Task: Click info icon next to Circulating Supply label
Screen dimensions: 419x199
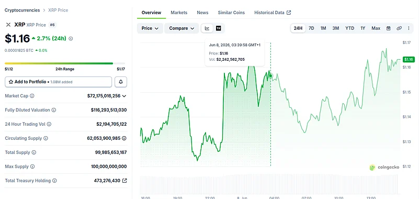Action: point(46,138)
